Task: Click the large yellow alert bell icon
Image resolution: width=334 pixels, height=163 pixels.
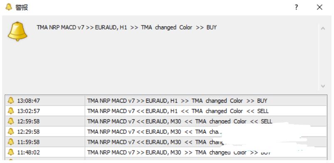Action: [x=17, y=31]
